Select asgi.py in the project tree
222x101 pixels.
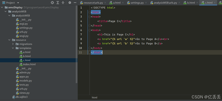[24, 24]
